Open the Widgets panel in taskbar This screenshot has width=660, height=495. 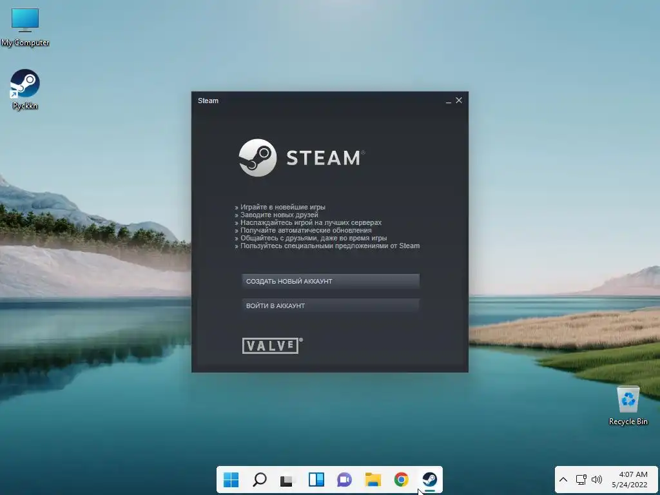pos(316,480)
